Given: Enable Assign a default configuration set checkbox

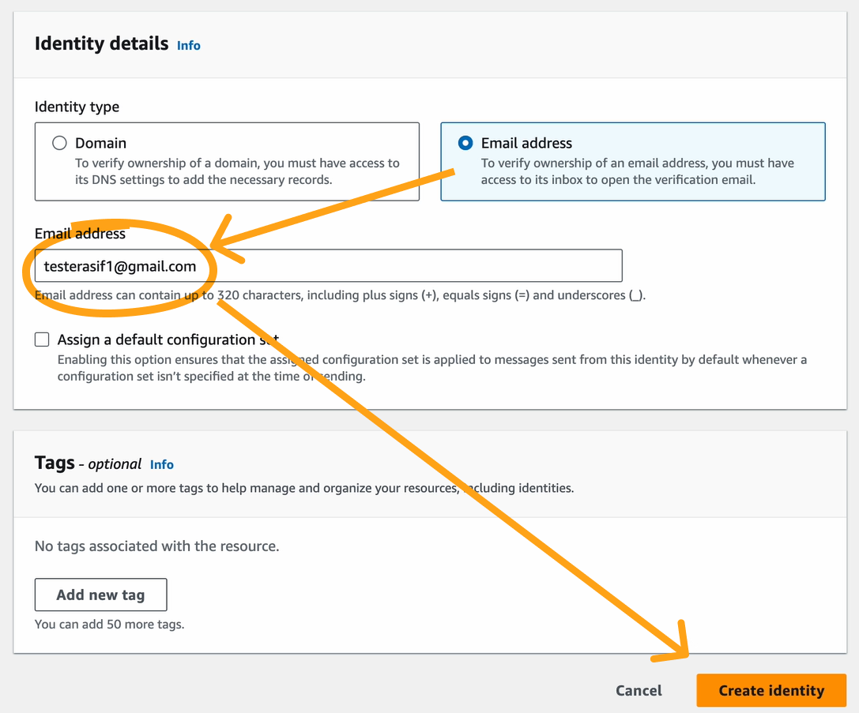Looking at the screenshot, I should pyautogui.click(x=42, y=340).
